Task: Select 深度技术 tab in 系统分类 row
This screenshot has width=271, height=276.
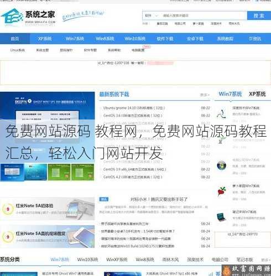Action: coord(195,259)
